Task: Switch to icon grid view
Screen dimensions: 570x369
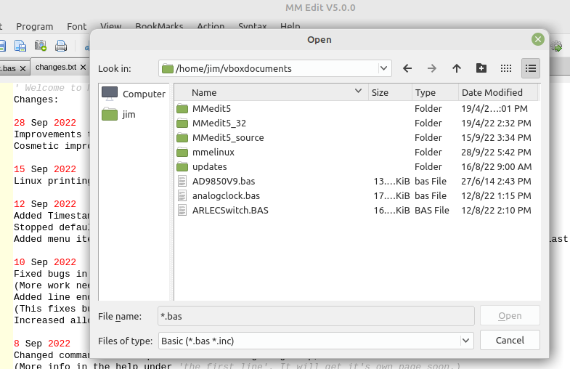Action: click(x=506, y=68)
